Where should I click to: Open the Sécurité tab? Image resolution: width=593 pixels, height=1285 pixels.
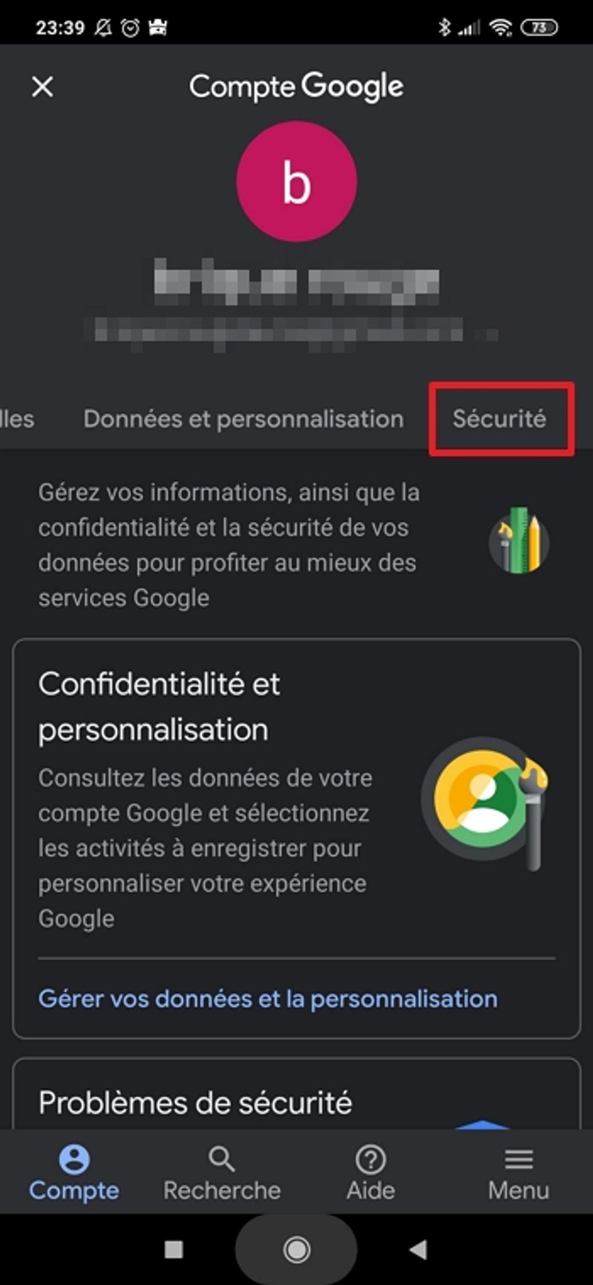(500, 419)
